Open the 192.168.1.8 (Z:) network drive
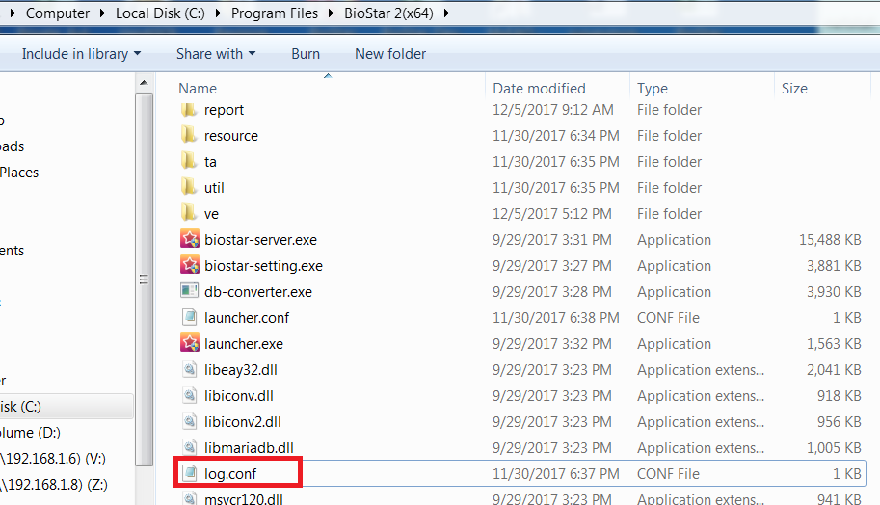The image size is (880, 505). (x=54, y=484)
